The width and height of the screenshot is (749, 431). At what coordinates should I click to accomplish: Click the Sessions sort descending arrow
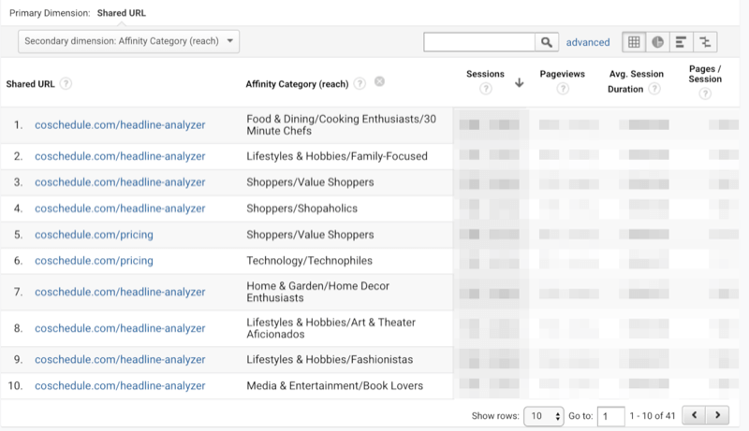click(520, 82)
